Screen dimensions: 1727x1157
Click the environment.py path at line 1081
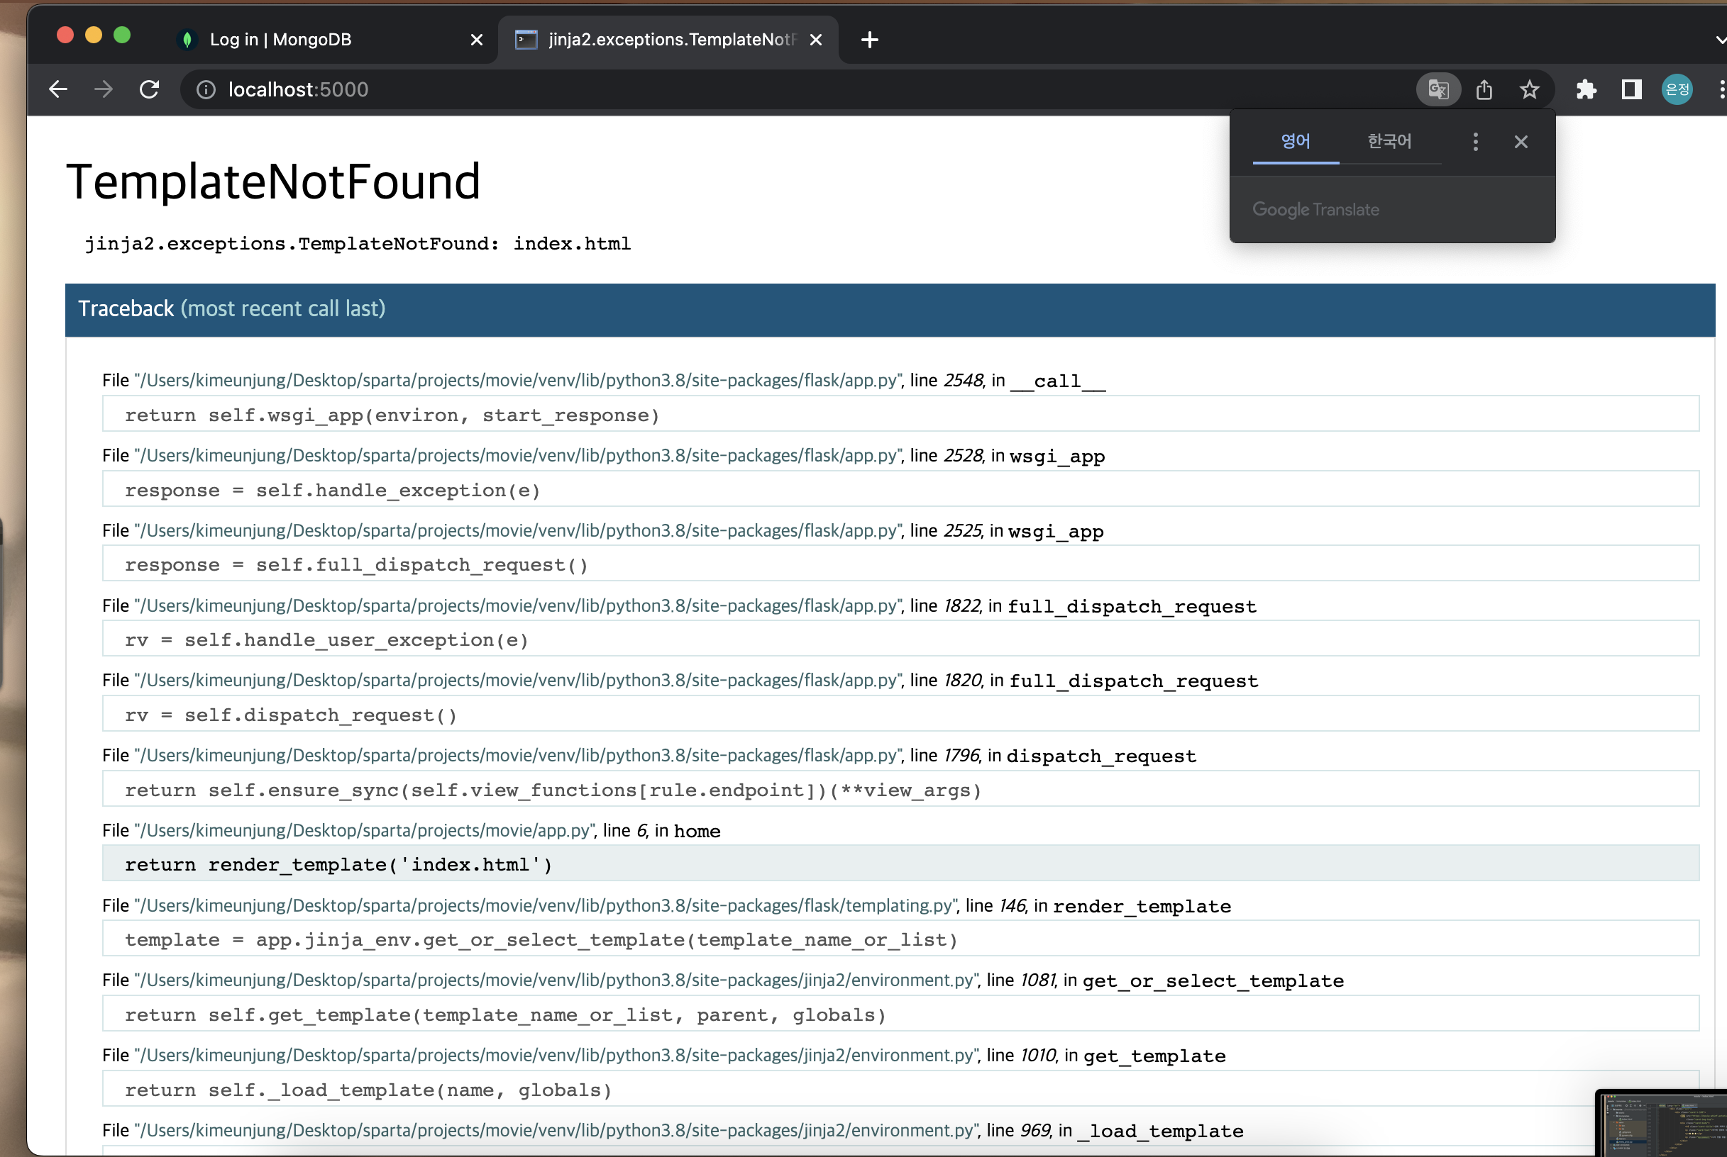click(x=556, y=980)
